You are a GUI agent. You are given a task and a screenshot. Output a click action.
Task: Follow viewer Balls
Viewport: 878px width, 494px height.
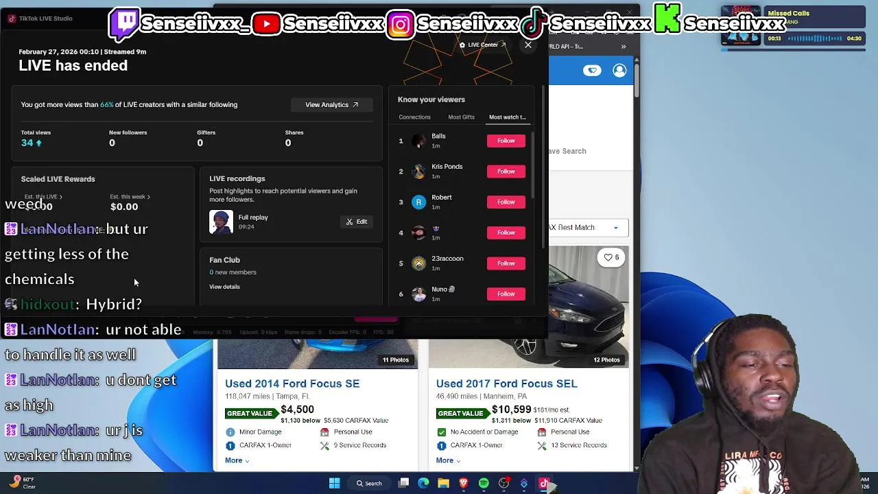pos(506,141)
